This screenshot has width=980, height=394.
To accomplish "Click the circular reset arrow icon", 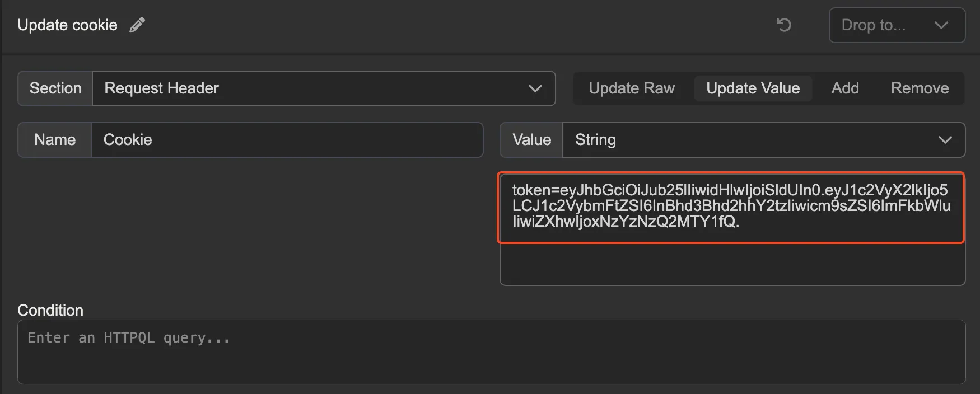I will click(x=784, y=25).
